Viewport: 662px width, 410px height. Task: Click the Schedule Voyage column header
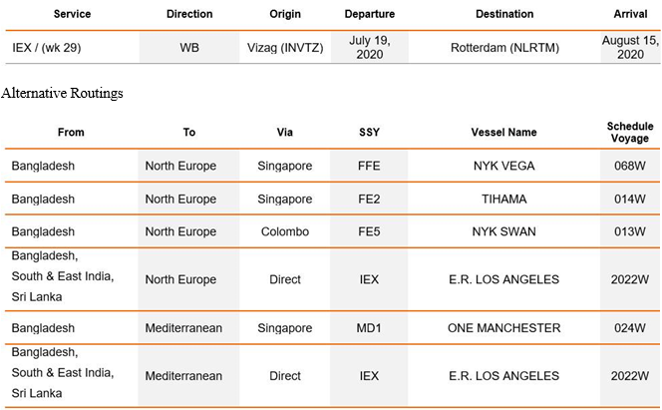630,132
